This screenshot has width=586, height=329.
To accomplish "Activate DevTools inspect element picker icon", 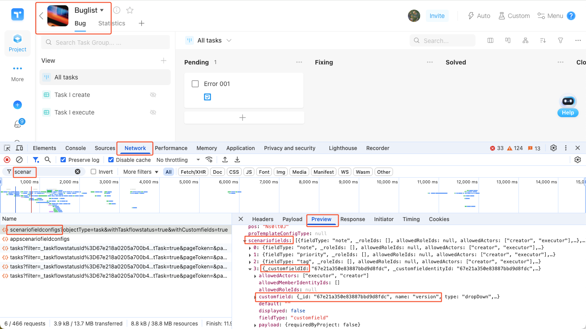I will [x=7, y=148].
